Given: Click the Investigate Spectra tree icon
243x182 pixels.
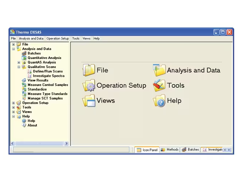Looking at the screenshot, I should [29, 76].
